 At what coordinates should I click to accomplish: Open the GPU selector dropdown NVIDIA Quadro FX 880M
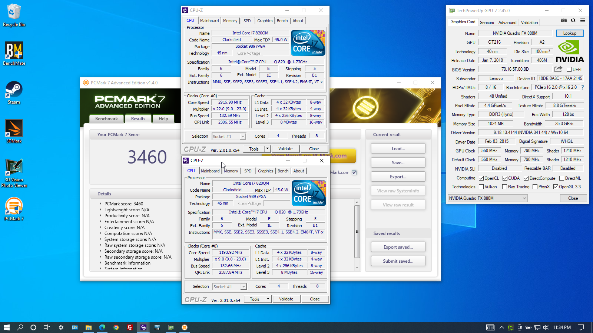pos(487,198)
